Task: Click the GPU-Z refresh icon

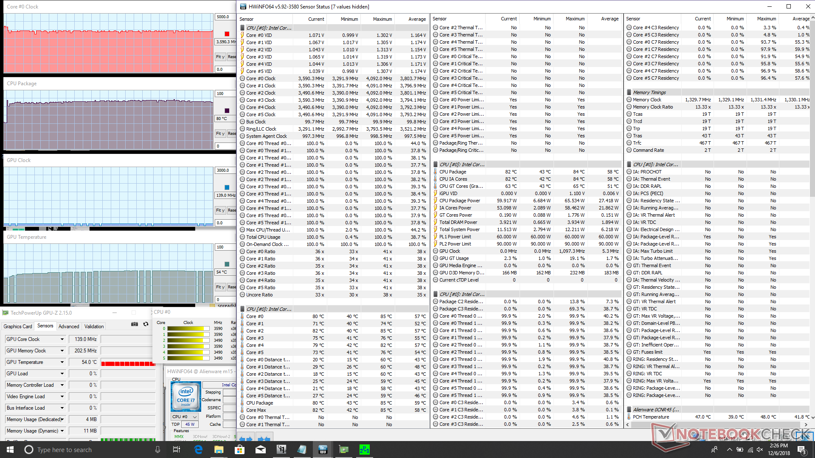Action: (x=146, y=324)
